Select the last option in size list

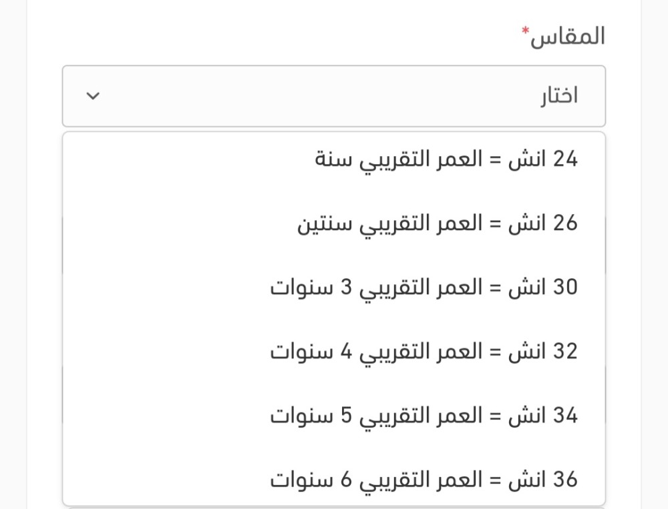(424, 480)
